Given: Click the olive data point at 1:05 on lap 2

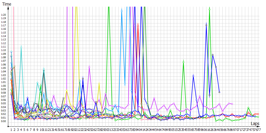Looking at the screenshot, I should click(x=15, y=66).
